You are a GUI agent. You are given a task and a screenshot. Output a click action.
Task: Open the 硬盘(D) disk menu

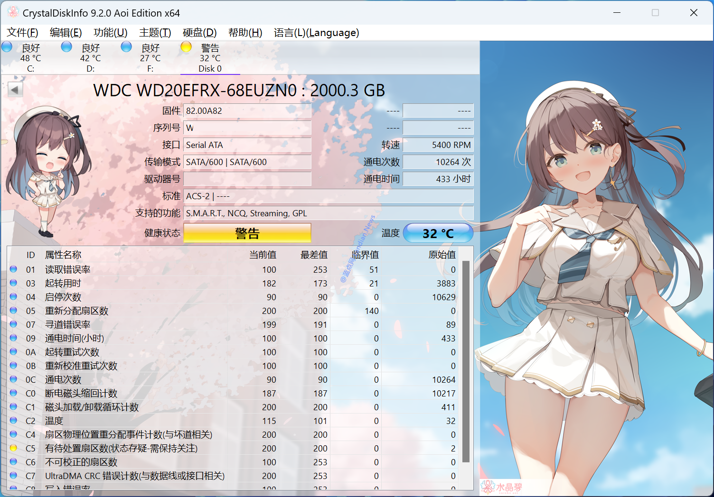coord(199,33)
